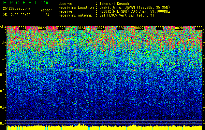
Task: Click the 0.6 frequency axis label
Action: tap(3, 123)
